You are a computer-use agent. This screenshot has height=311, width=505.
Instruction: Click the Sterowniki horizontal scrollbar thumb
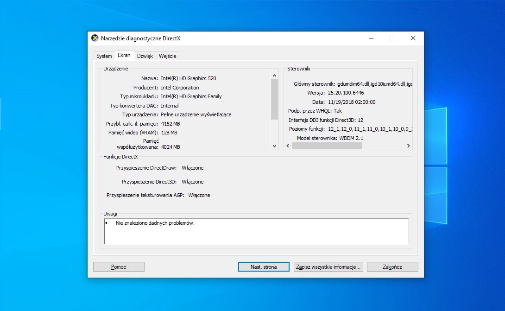tap(327, 146)
